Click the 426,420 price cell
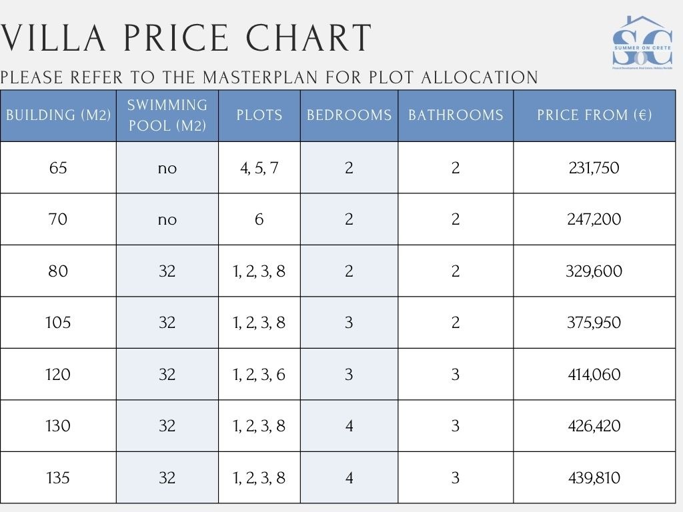Screen dimensions: 683x512 pos(594,426)
